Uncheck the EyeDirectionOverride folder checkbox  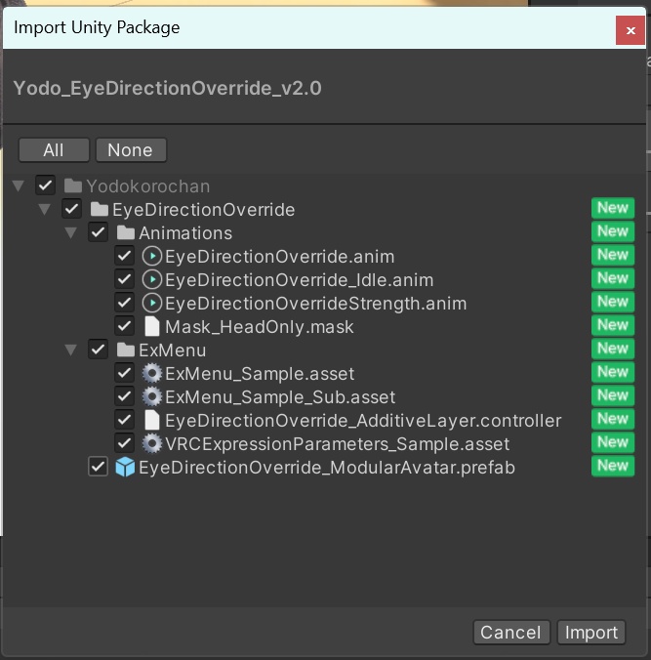click(71, 209)
